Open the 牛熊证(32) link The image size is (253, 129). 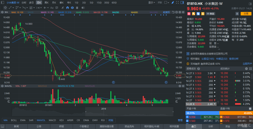[x=222, y=59]
